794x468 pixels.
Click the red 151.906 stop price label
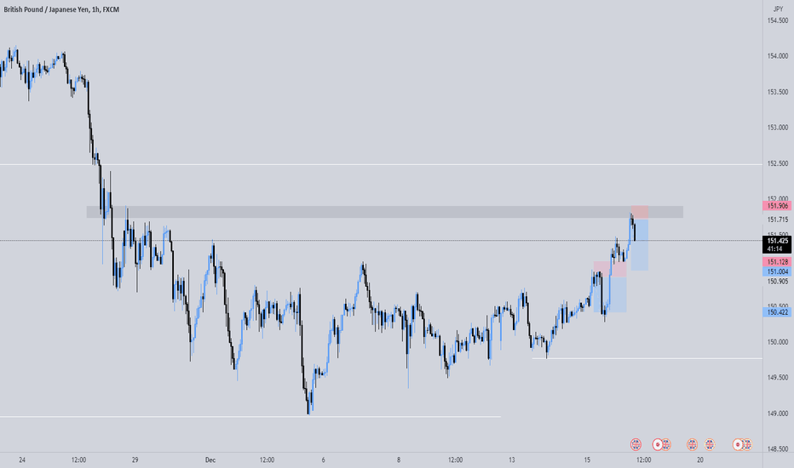(x=777, y=206)
